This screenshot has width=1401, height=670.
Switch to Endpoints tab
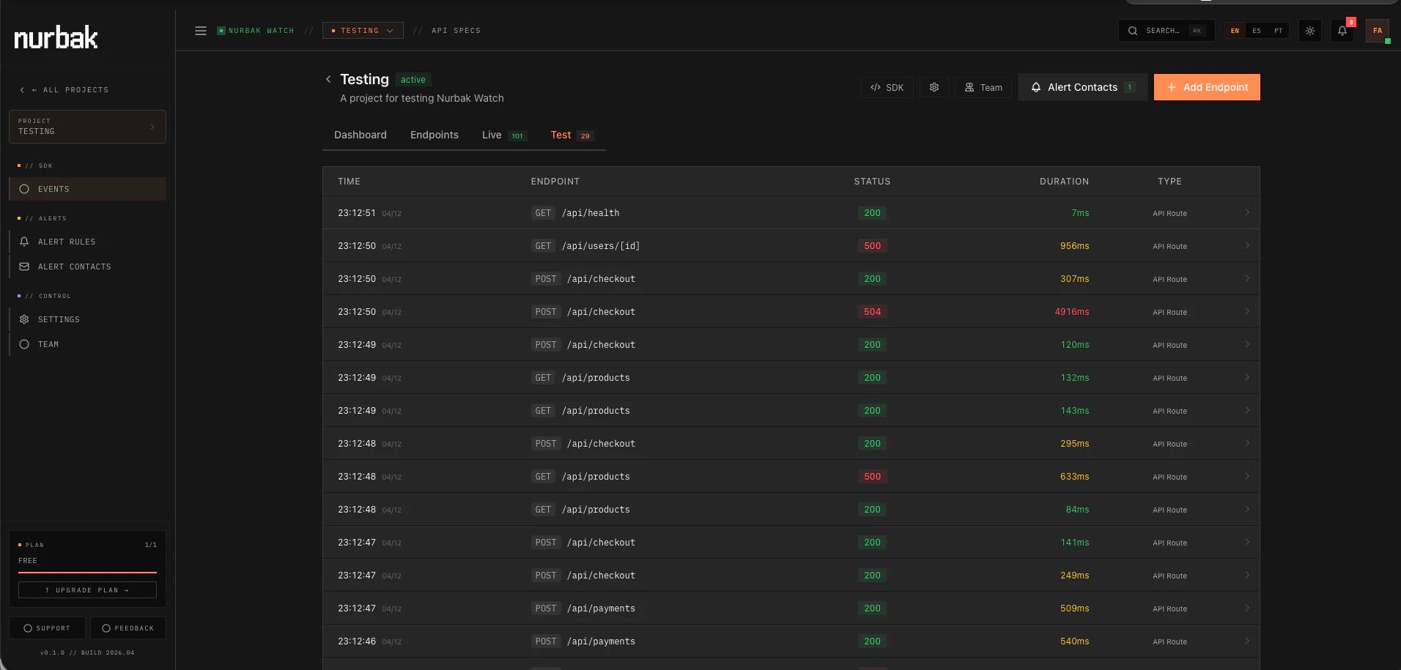point(435,135)
